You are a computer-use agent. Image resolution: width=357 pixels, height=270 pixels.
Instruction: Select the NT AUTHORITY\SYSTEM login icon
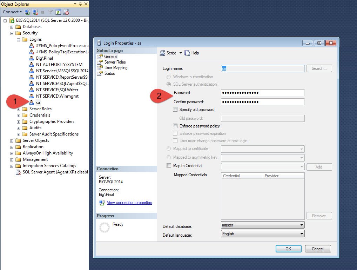click(32, 65)
